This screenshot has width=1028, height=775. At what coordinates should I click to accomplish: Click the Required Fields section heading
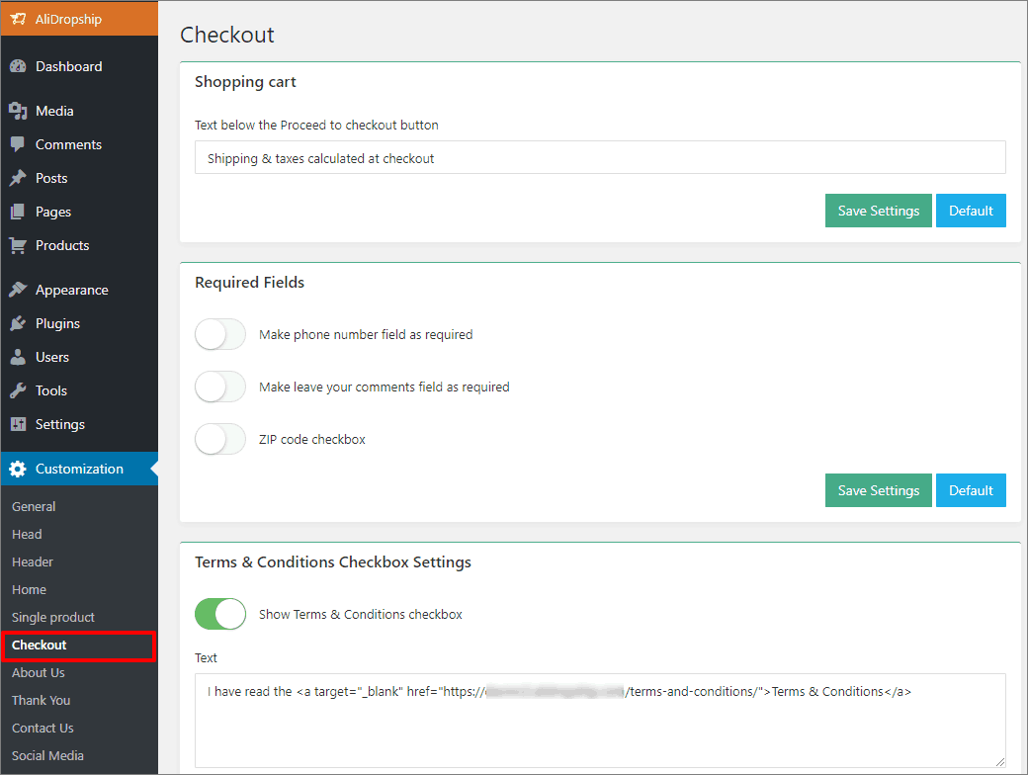[249, 283]
